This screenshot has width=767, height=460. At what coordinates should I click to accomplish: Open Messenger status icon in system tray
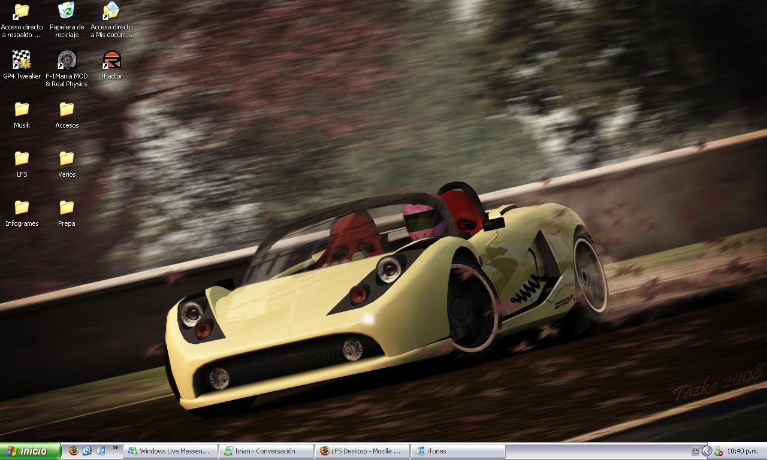pyautogui.click(x=718, y=451)
